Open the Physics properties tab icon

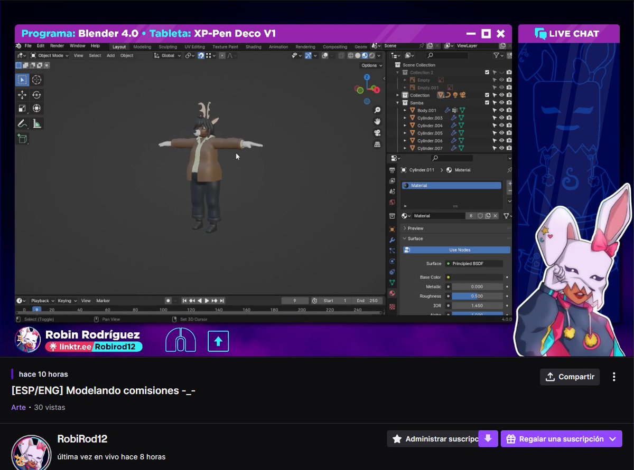(x=392, y=261)
